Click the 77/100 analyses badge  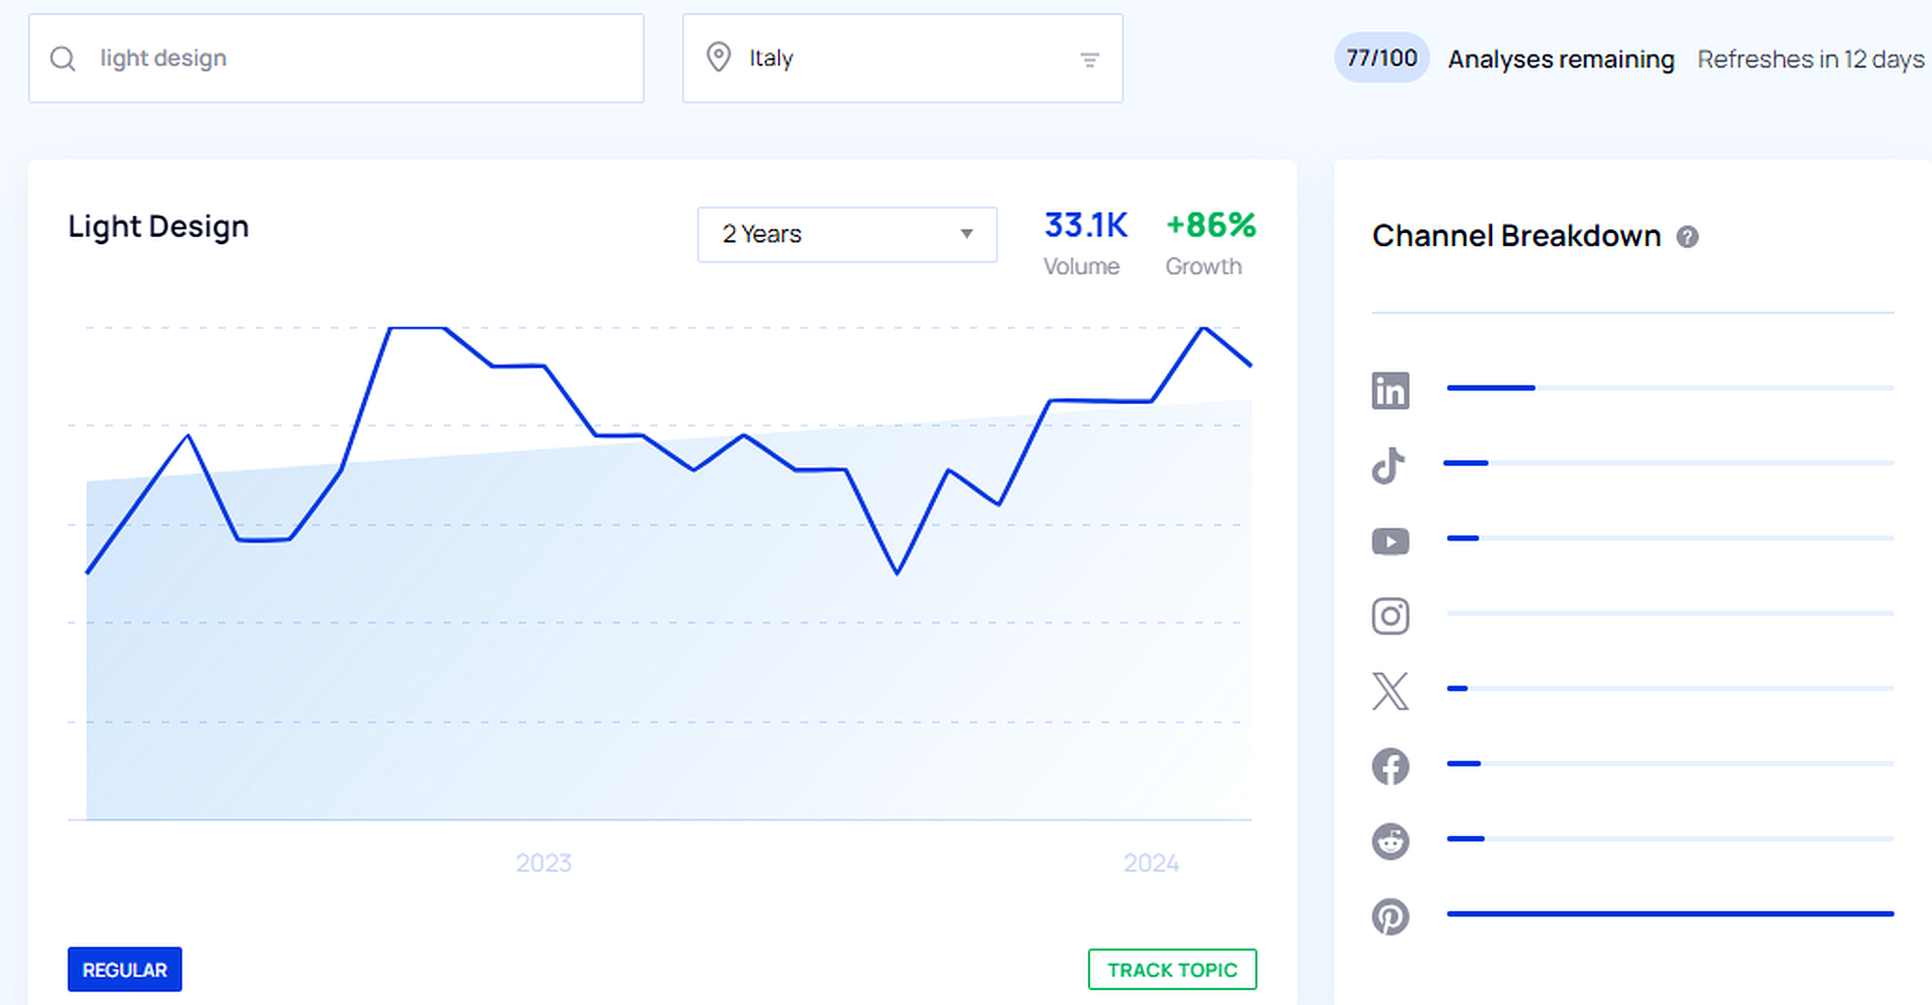(x=1380, y=57)
